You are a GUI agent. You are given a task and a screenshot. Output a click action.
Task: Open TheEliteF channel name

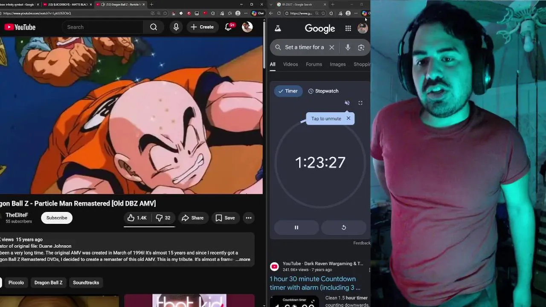(x=17, y=215)
